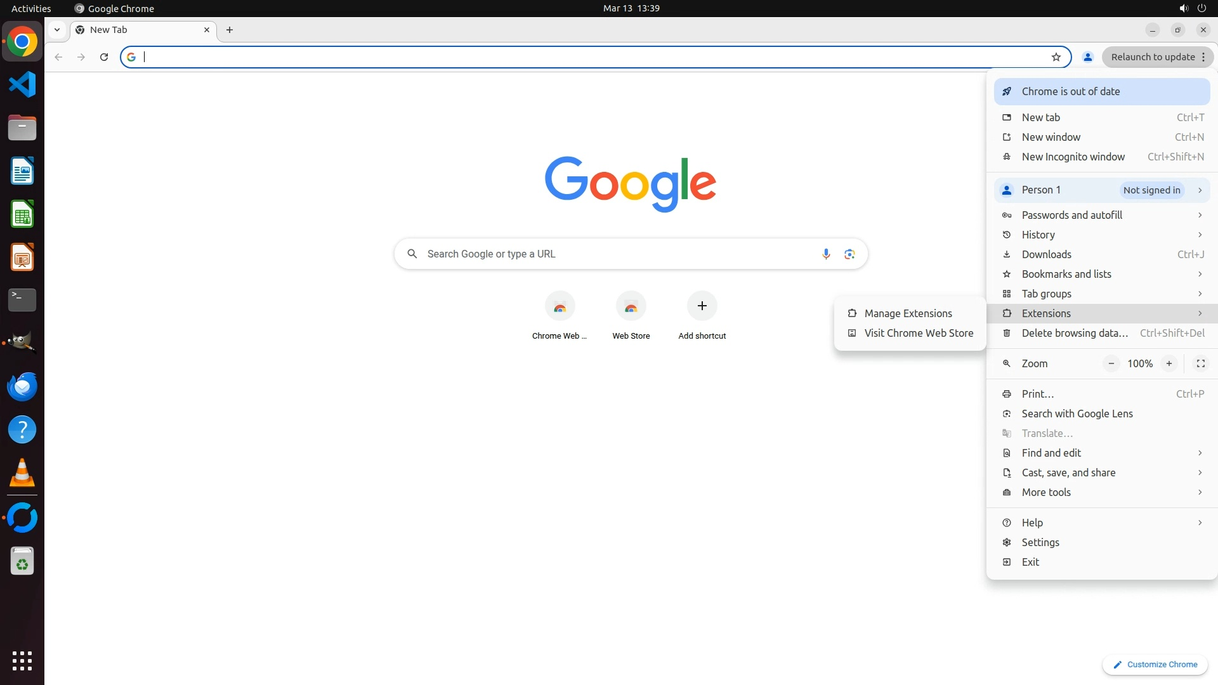Click the voice search microphone icon
Screen dimensions: 1218x685
825,254
